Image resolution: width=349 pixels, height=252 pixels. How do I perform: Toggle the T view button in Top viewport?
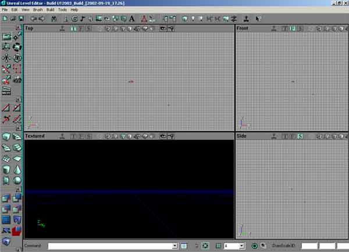pyautogui.click(x=73, y=28)
